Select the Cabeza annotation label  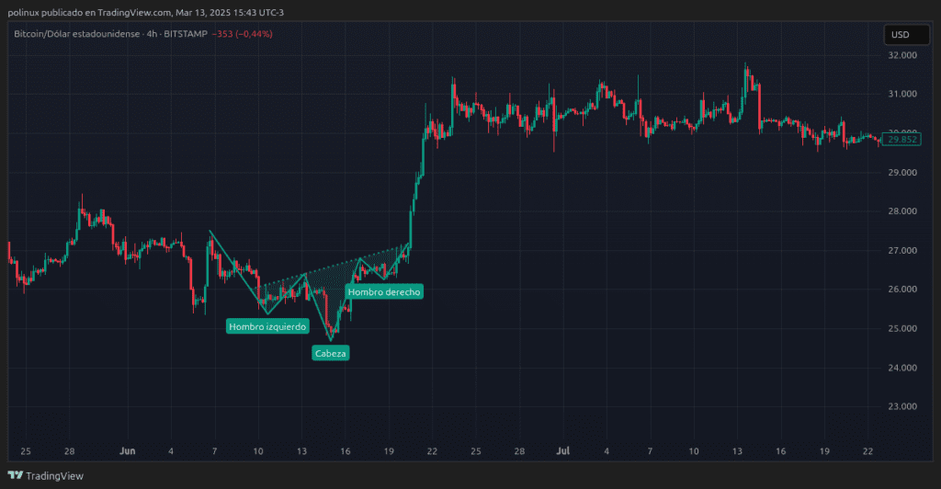[331, 353]
